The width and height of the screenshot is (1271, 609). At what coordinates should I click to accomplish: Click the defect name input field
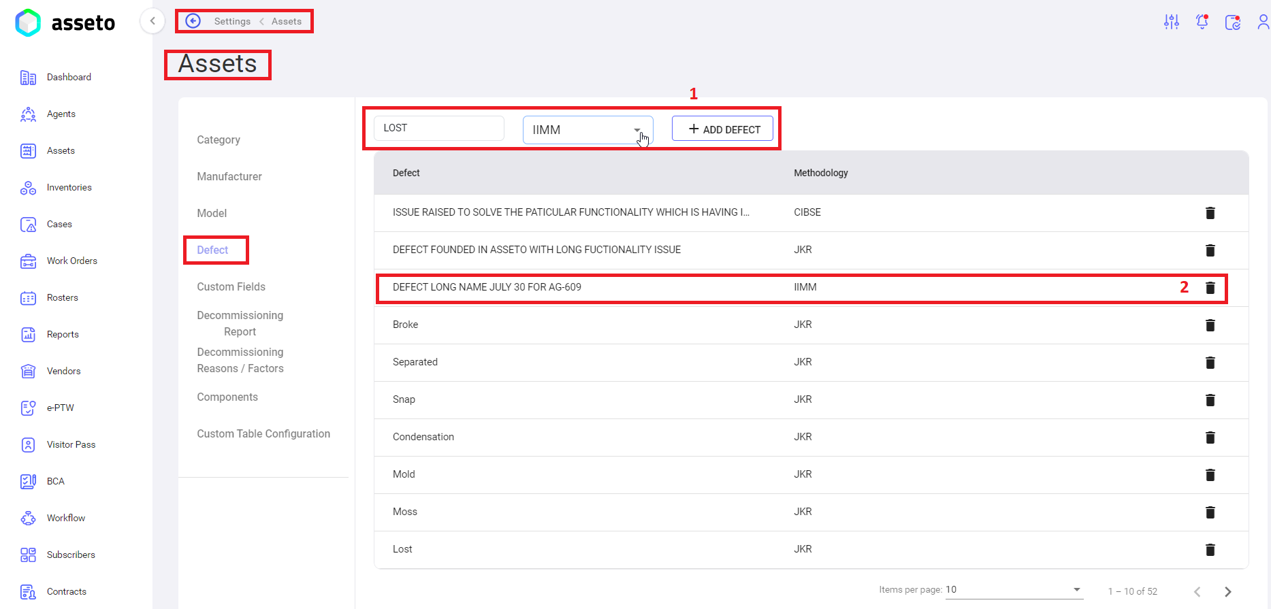[438, 128]
